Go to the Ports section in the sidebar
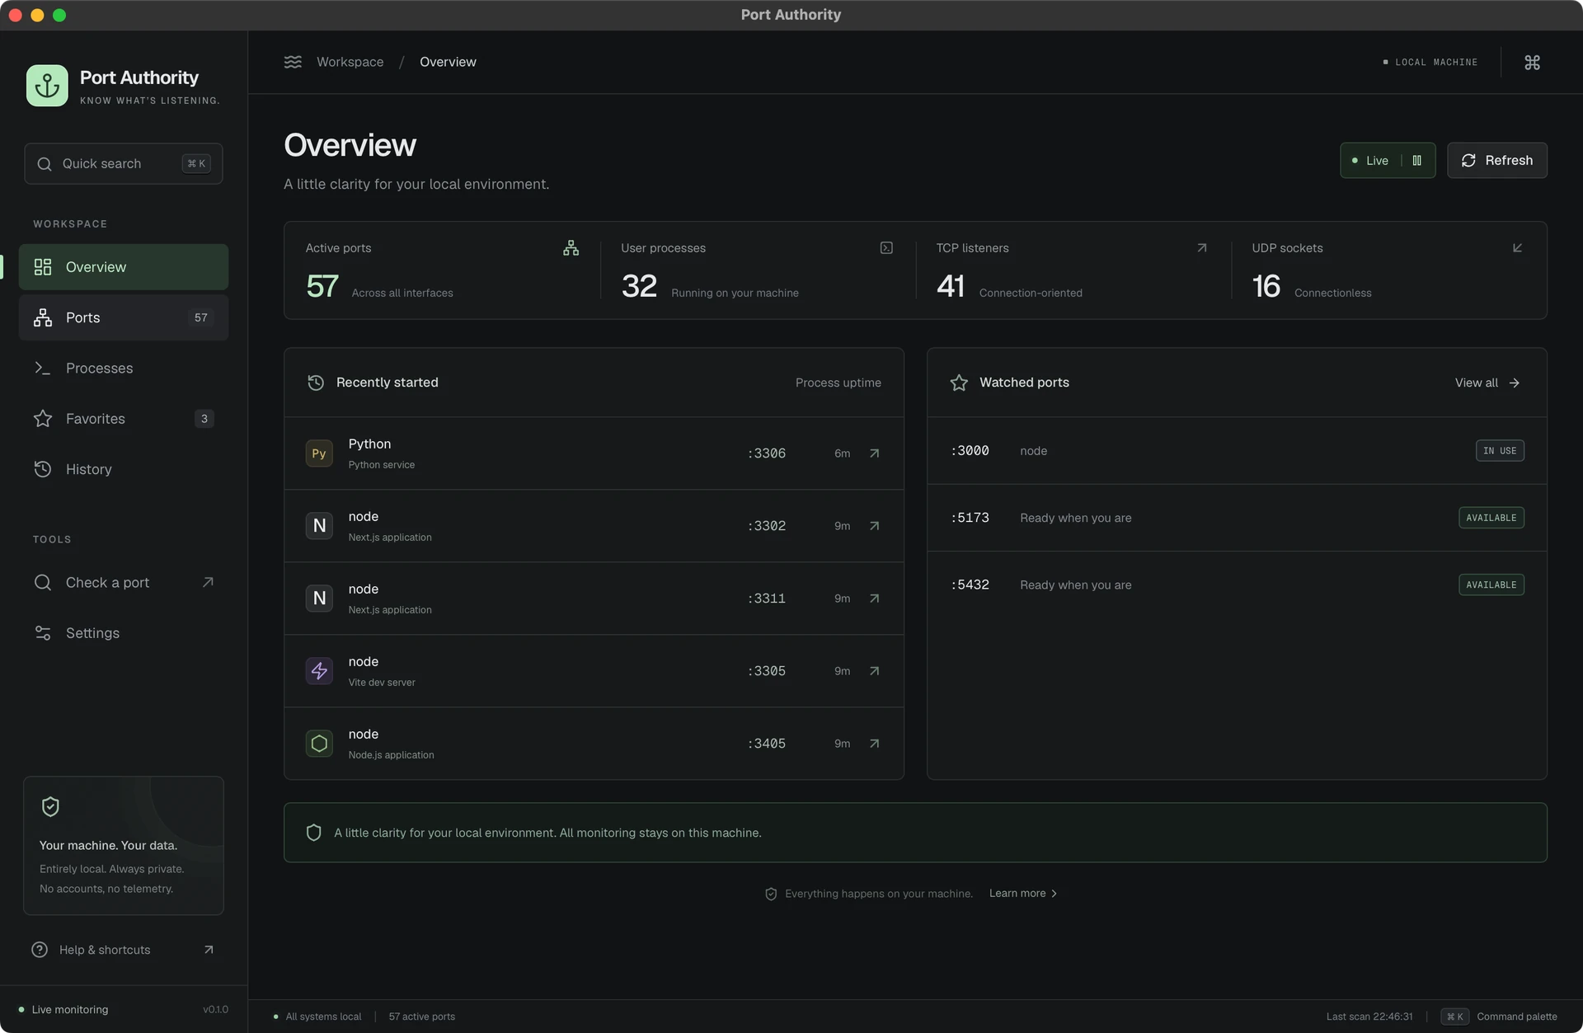 coord(124,317)
